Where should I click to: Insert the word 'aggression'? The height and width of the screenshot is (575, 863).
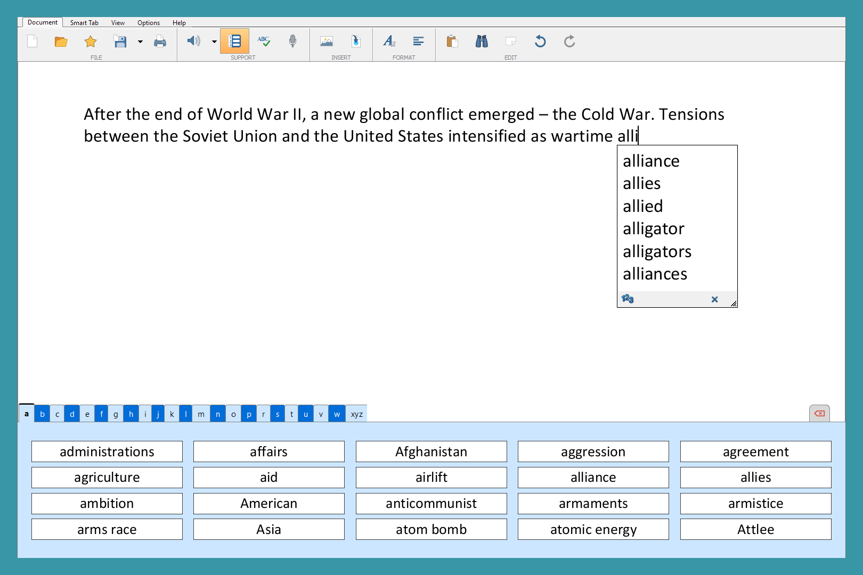tap(593, 451)
